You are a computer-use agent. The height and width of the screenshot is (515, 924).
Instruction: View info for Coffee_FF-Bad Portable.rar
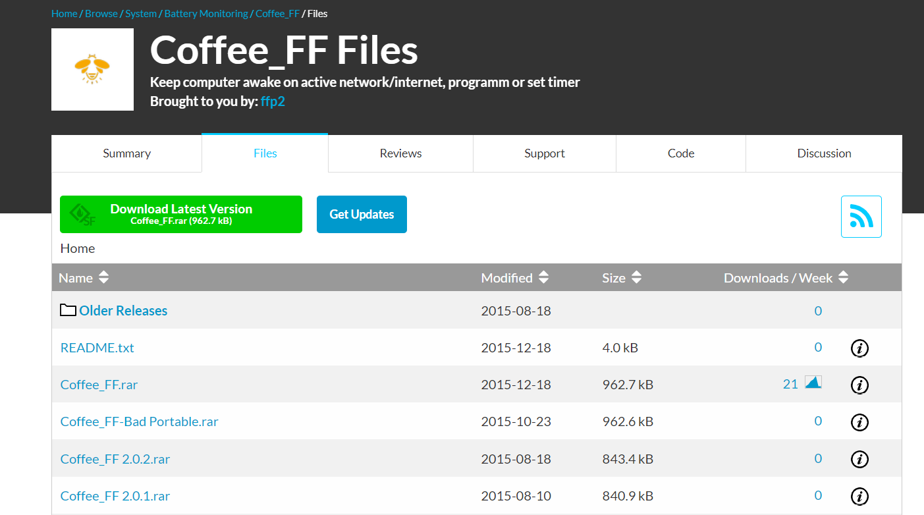click(x=859, y=422)
